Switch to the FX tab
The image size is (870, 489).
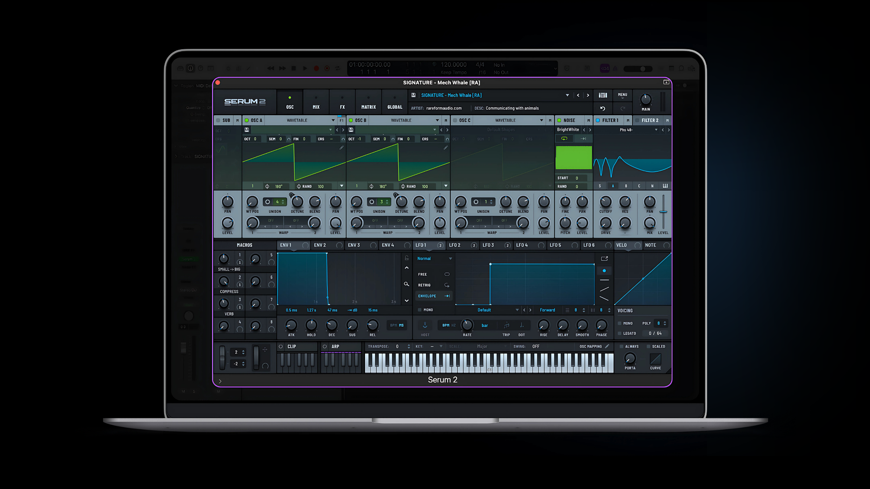coord(342,103)
